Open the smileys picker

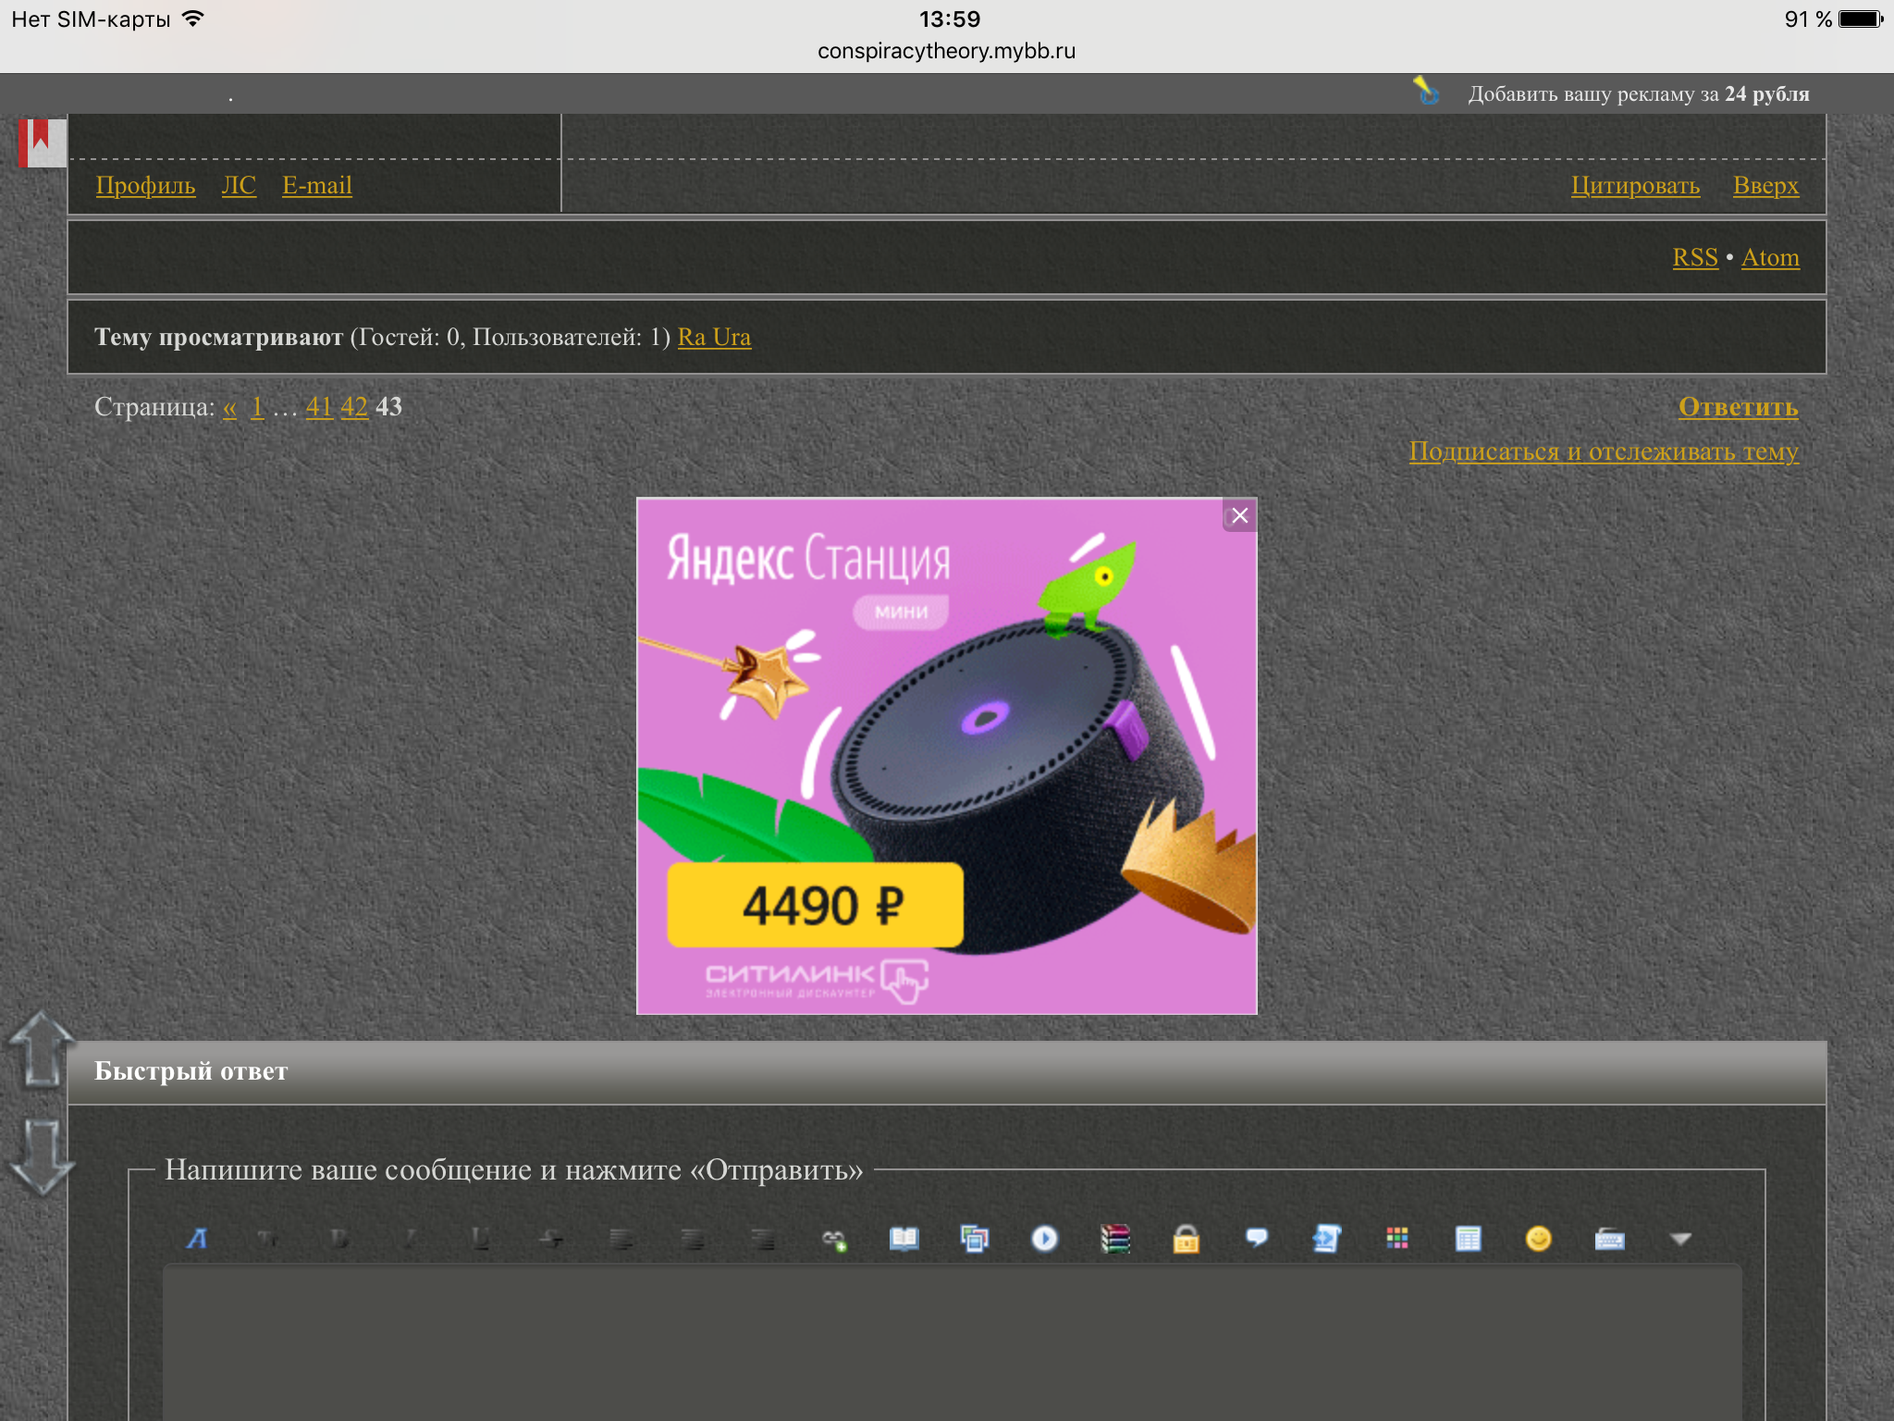(x=1539, y=1239)
